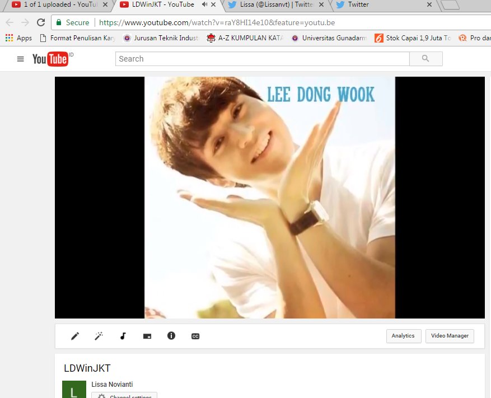Open the Universitas Gunadarma bookmark
Screen dimensions: 491x398
329,38
